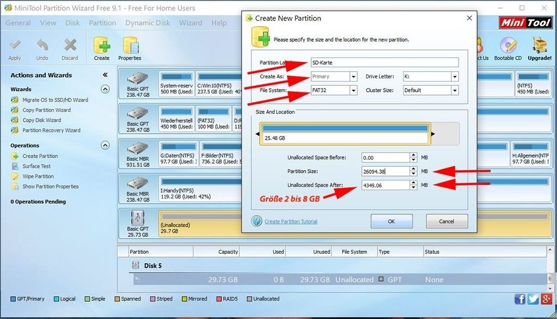Close the Create New Partition dialog
557x319 pixels.
(469, 18)
